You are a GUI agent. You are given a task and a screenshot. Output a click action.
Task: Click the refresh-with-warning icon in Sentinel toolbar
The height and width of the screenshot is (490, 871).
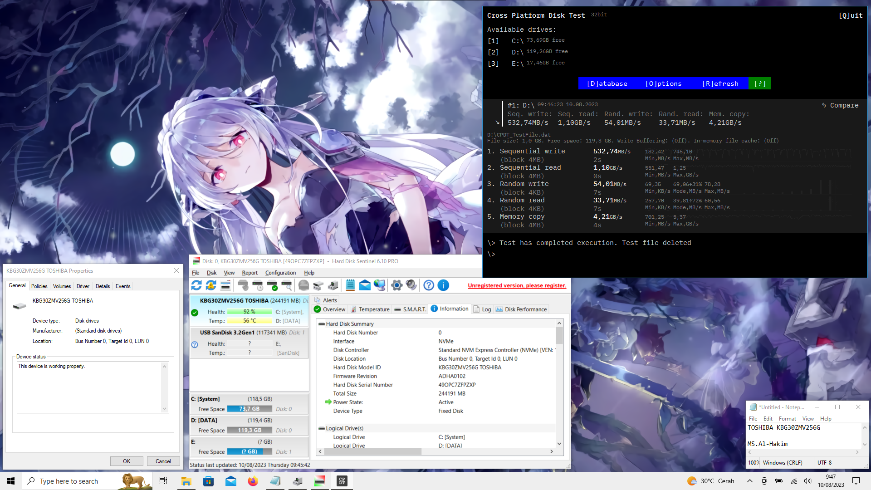click(x=211, y=285)
